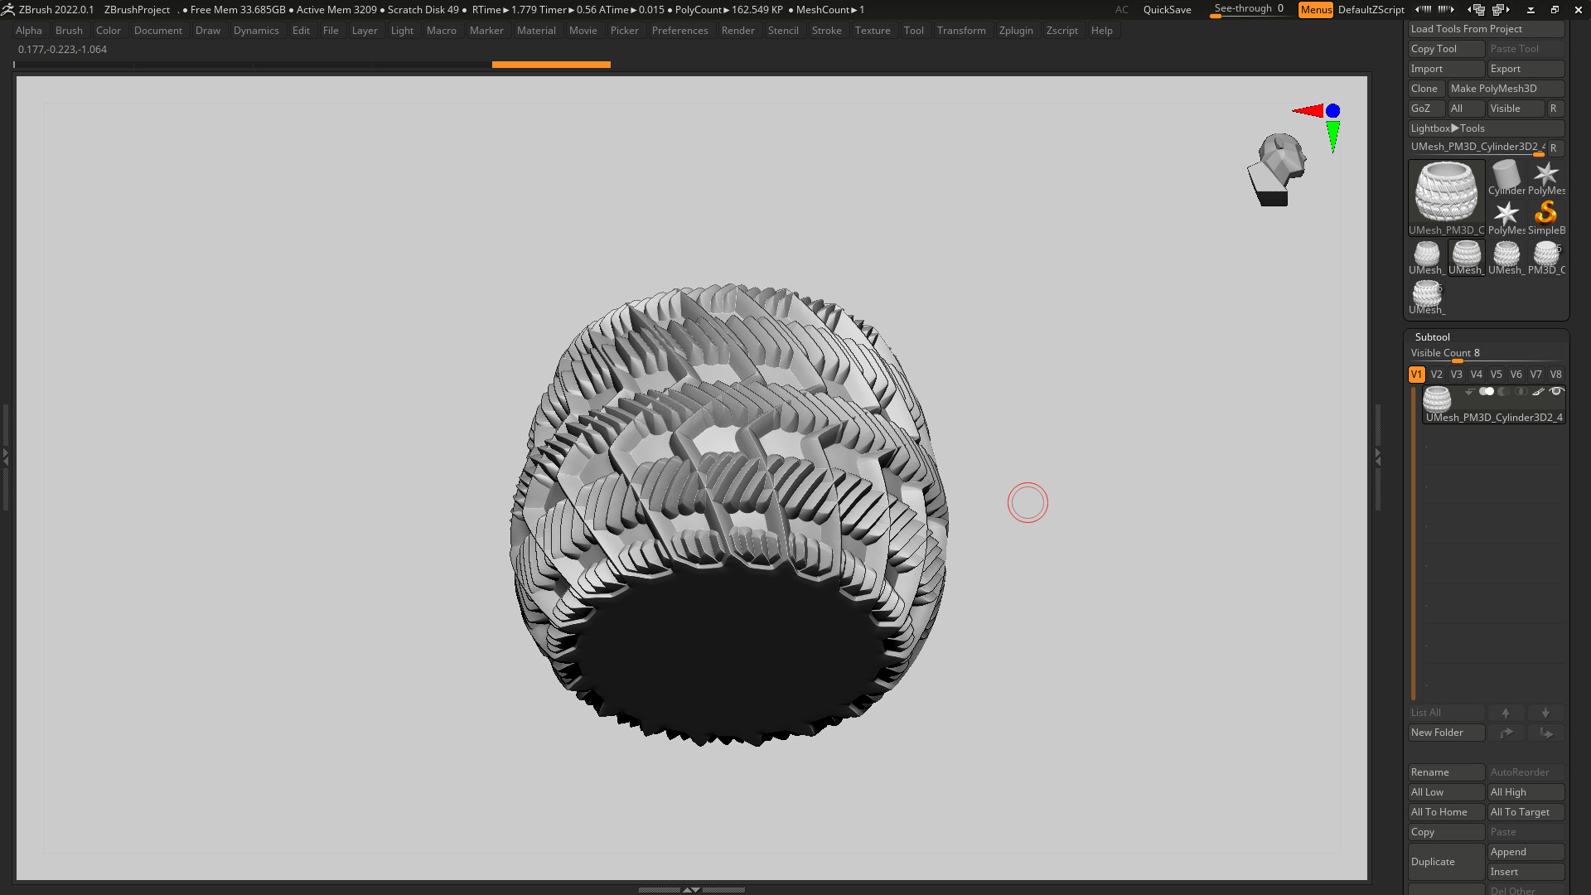Open the Alpha menu
Screen dimensions: 1591x895
click(x=28, y=31)
